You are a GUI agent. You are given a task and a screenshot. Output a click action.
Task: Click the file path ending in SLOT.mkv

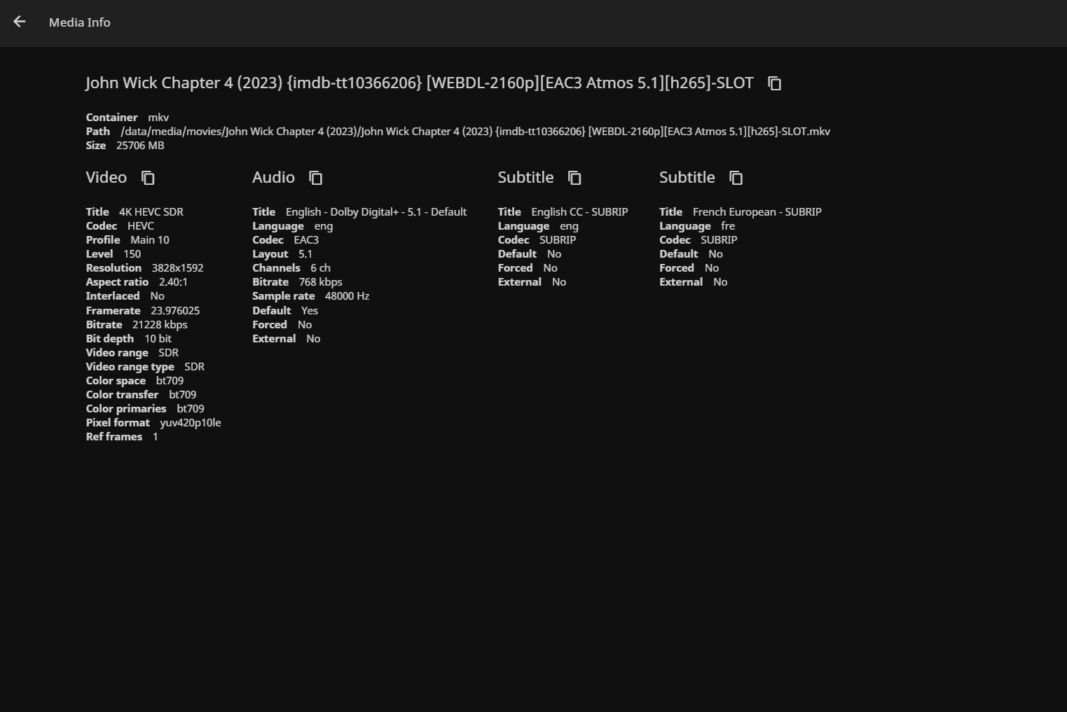[x=475, y=132]
